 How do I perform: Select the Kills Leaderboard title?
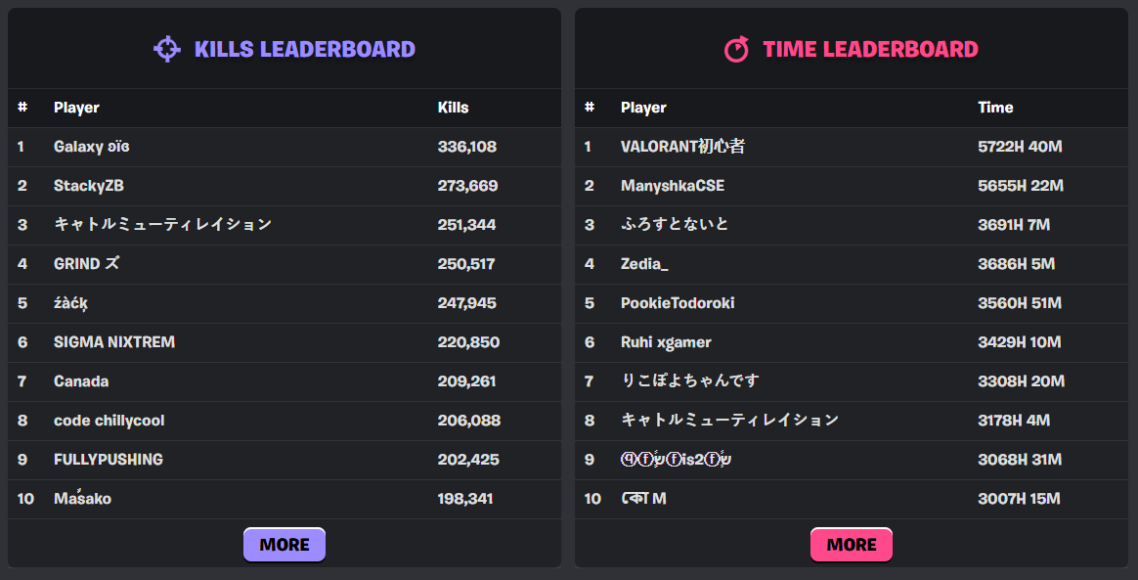click(x=304, y=49)
